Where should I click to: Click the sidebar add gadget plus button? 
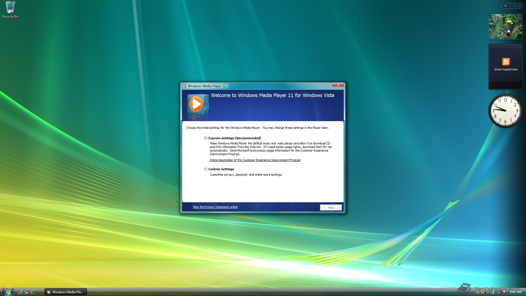click(505, 6)
